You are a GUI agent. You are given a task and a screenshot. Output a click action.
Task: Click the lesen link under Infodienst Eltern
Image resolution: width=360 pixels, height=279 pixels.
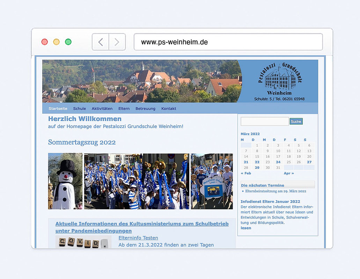coord(246,228)
